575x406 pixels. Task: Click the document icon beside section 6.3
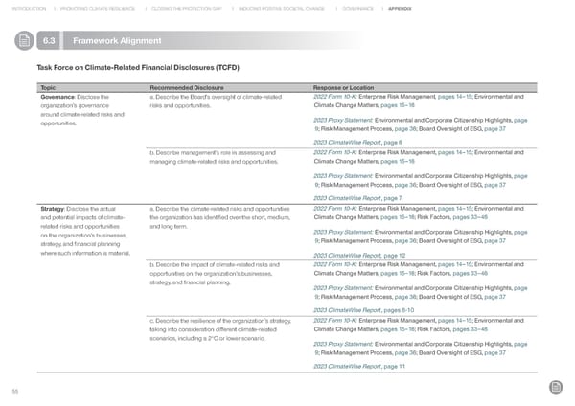(x=21, y=40)
